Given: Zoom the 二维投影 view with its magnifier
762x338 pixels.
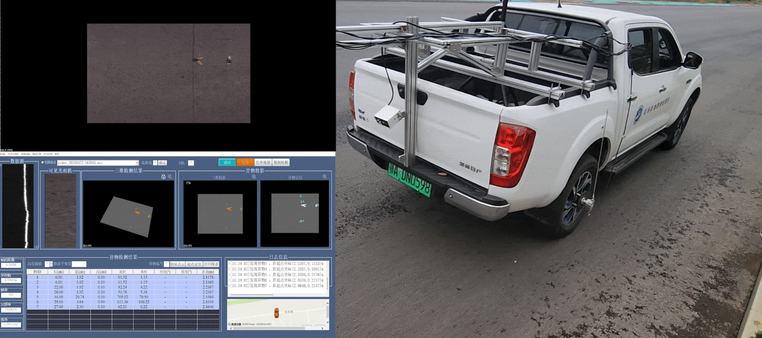Looking at the screenshot, I should tap(254, 177).
